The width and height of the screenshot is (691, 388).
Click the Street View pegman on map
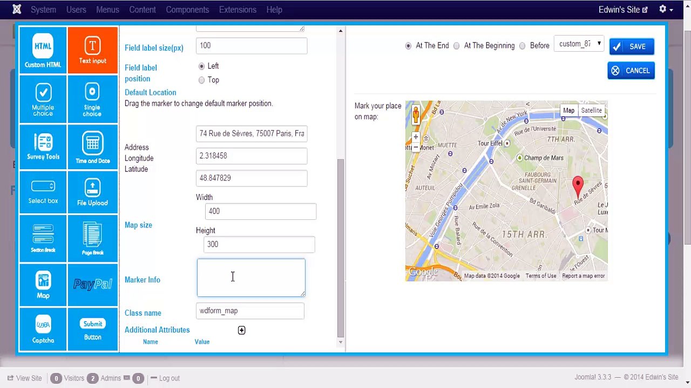[x=416, y=115]
